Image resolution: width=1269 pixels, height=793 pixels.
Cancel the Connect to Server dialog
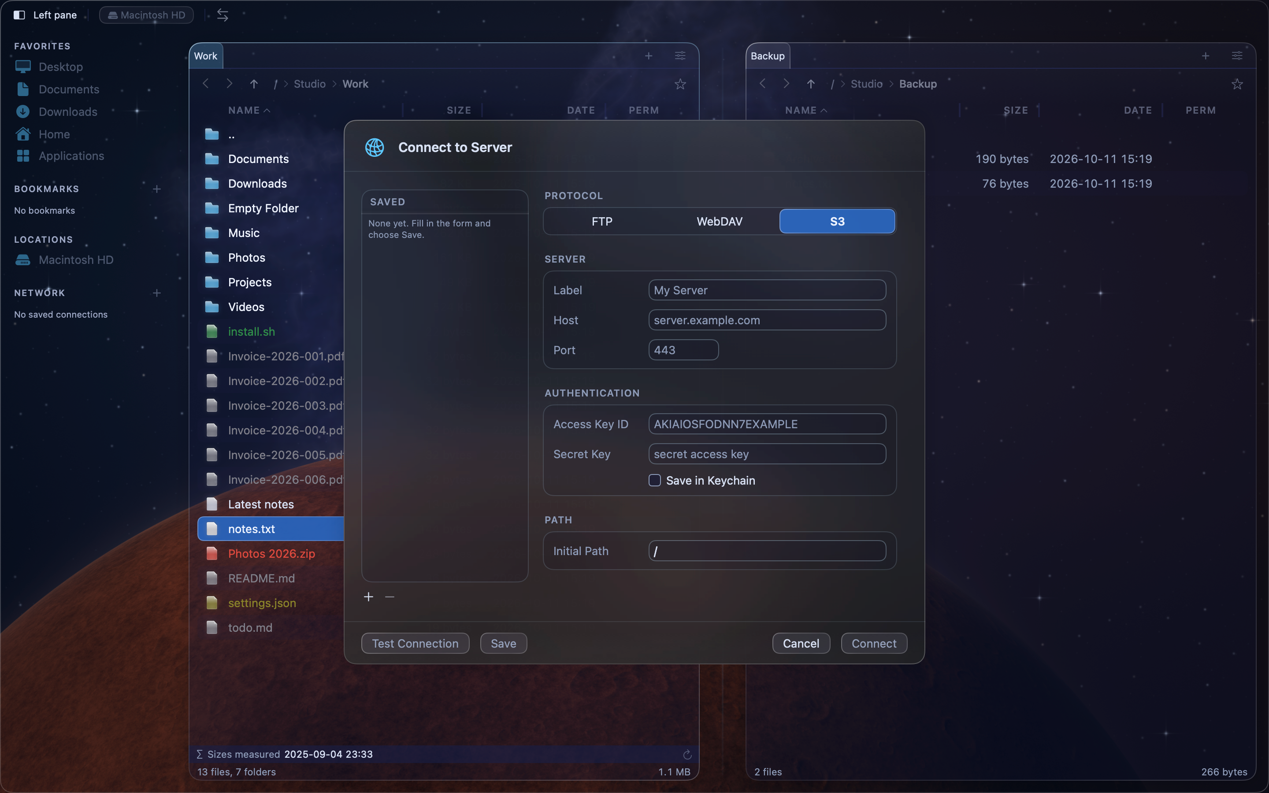point(801,644)
